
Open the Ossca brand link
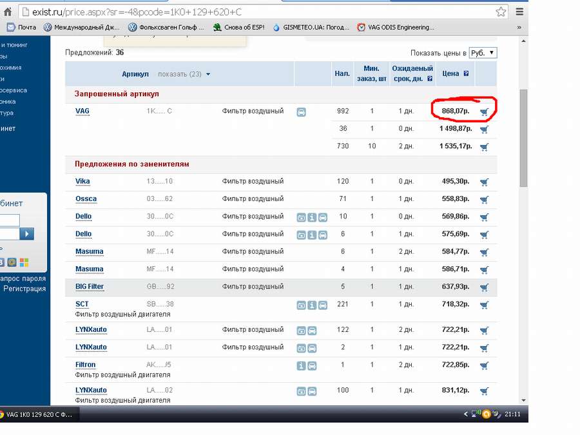[x=86, y=199]
